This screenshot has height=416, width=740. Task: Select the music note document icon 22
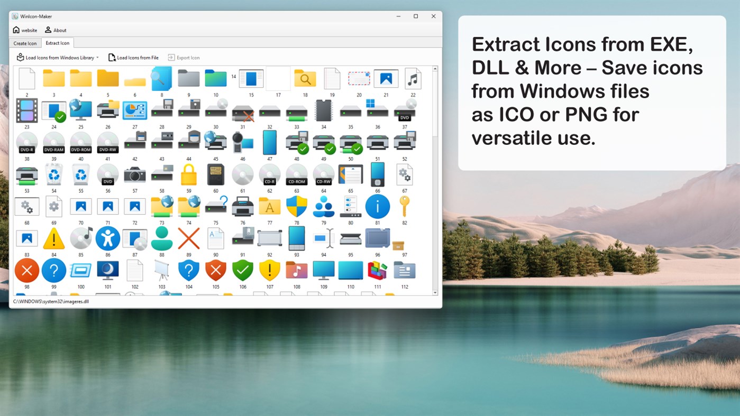pyautogui.click(x=413, y=78)
